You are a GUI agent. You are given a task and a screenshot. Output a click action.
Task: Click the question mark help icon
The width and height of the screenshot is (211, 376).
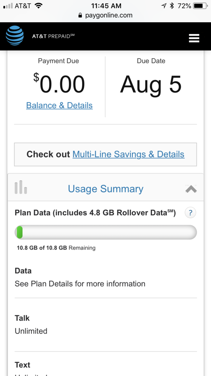(x=190, y=213)
